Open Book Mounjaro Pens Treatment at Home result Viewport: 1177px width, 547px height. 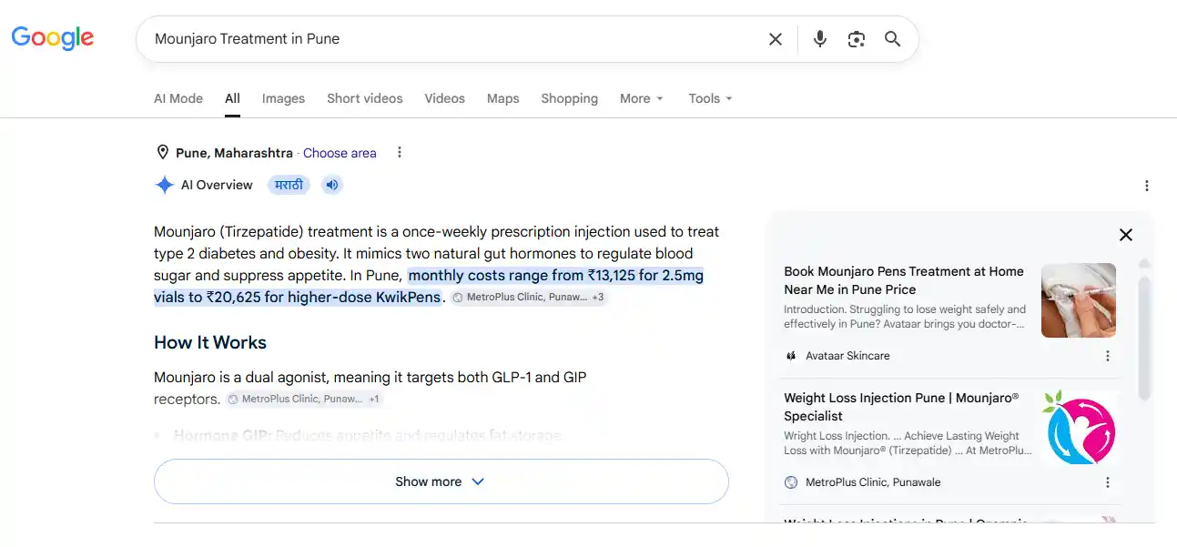[904, 280]
